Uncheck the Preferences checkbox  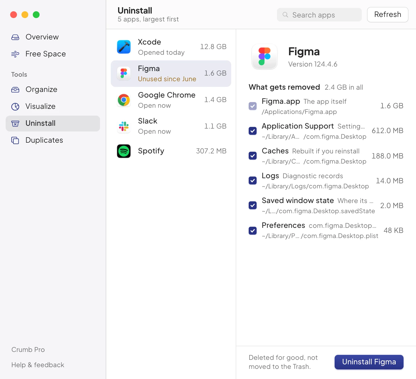coord(253,231)
